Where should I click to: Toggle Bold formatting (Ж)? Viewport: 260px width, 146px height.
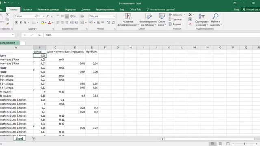(16, 22)
